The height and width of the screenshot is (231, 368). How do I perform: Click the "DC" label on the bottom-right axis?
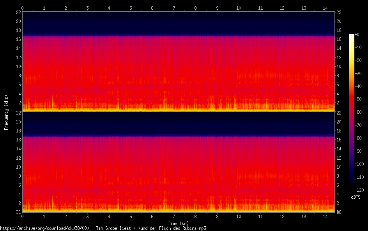pos(339,212)
